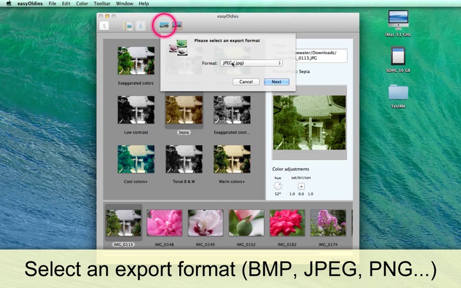Open the File menu

(x=52, y=3)
